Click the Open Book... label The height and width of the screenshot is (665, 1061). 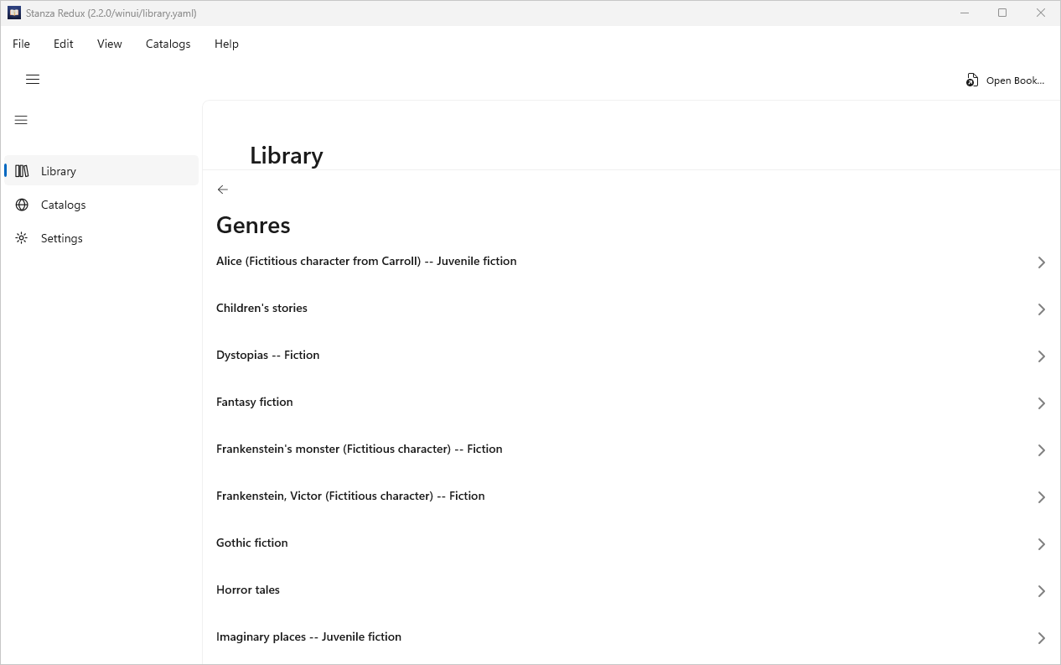click(1015, 81)
